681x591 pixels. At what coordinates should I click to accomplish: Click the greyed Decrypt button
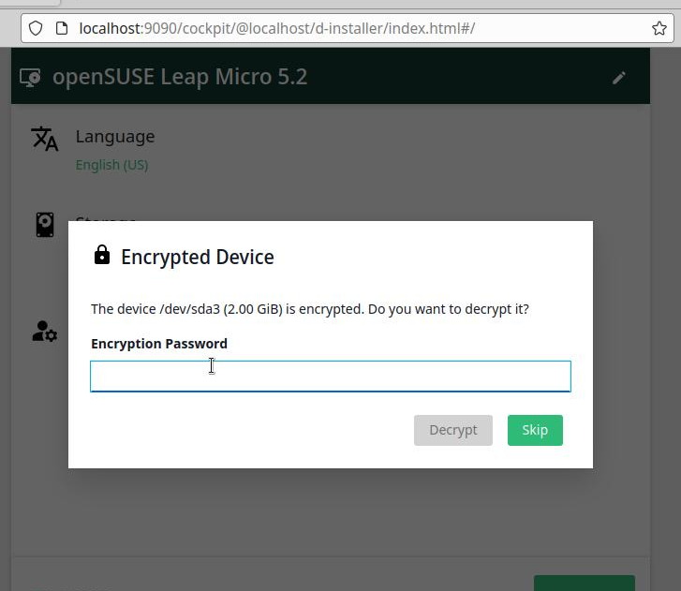click(453, 430)
